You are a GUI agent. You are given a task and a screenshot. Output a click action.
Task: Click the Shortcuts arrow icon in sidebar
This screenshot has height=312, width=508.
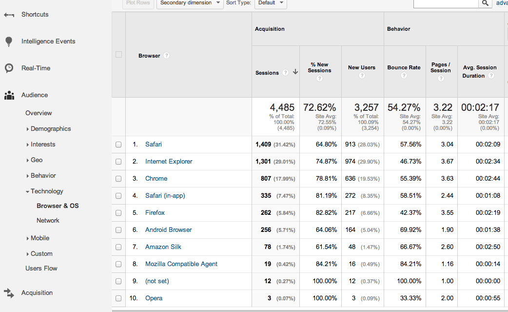click(9, 15)
